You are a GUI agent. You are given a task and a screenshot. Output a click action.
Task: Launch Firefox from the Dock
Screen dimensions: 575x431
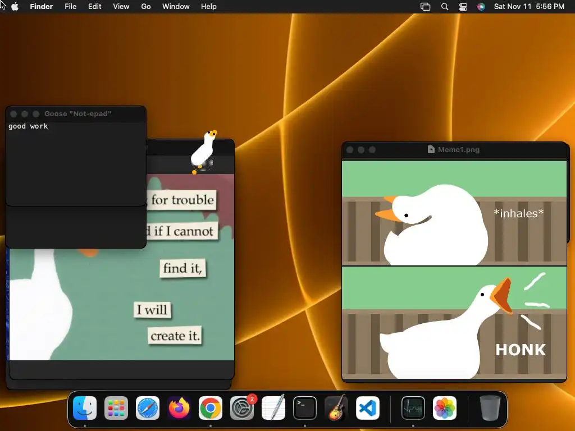pos(179,408)
